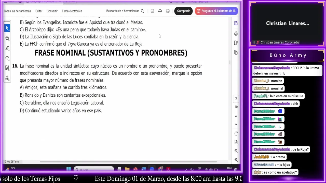Open File Explorer from the taskbar
The height and width of the screenshot is (183, 326).
point(127,169)
